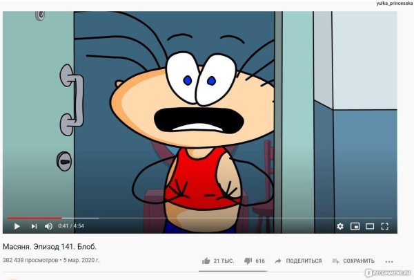The image size is (414, 280).
Task: Enter fullscreen mode
Action: pyautogui.click(x=385, y=226)
